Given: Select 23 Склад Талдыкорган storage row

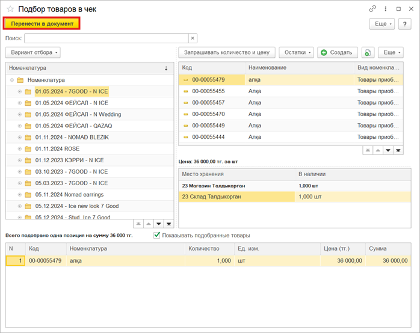Looking at the screenshot, I should tap(295, 197).
